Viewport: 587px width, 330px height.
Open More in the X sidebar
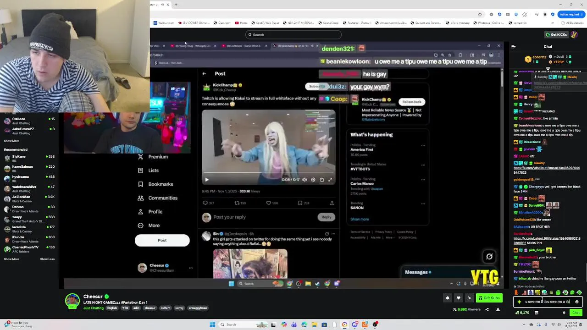[149, 225]
